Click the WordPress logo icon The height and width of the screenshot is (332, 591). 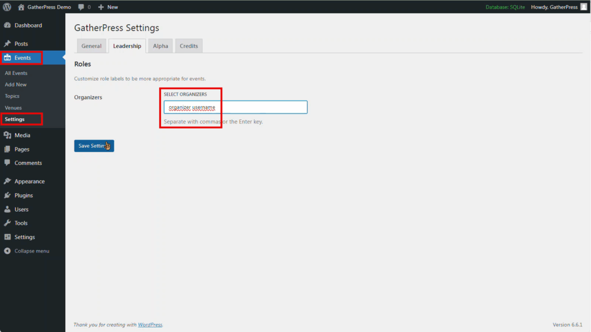(x=8, y=7)
